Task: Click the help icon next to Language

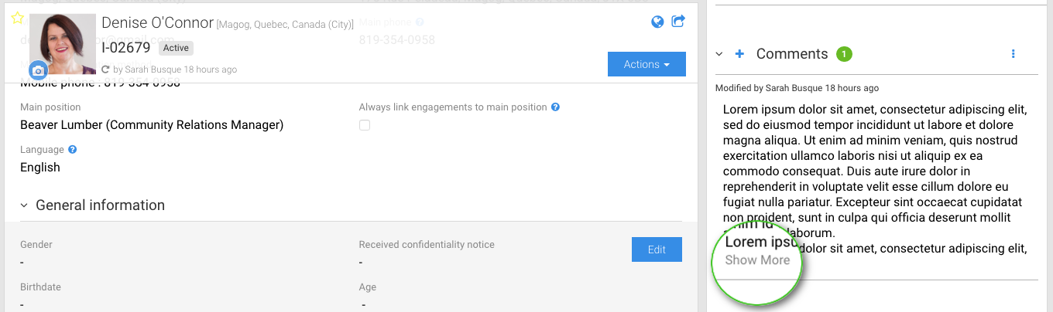Action: point(73,150)
